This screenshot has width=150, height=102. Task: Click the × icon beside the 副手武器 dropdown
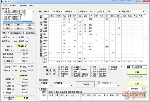147,12
